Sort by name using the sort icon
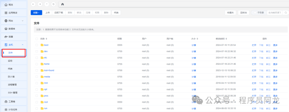 coord(47,39)
